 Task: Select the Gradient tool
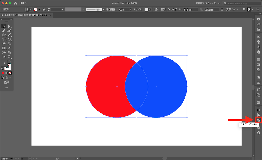(x=4, y=48)
